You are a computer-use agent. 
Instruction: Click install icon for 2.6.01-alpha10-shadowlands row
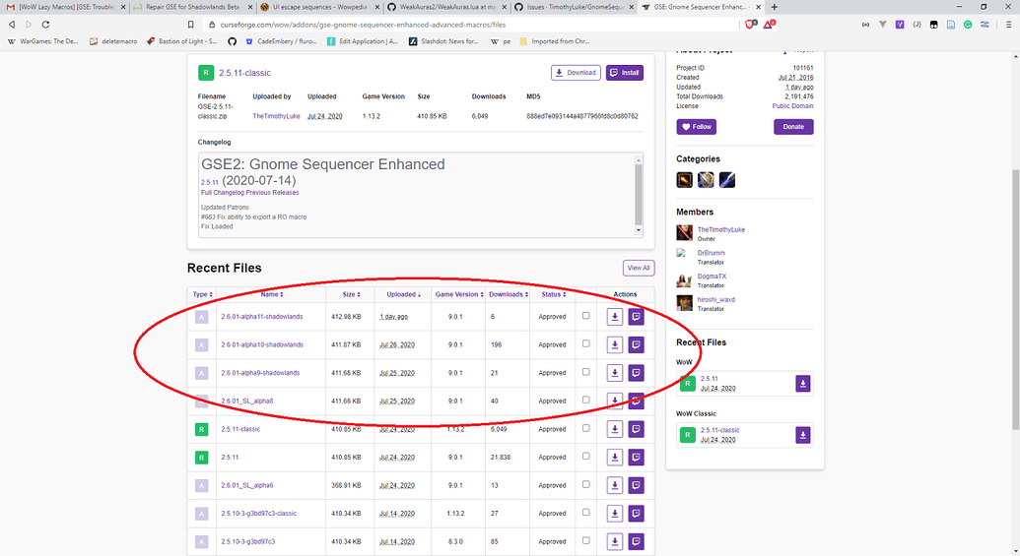point(636,345)
